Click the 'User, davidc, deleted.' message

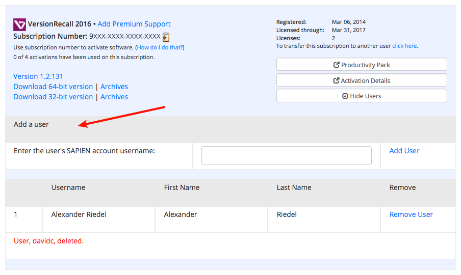[x=49, y=241]
